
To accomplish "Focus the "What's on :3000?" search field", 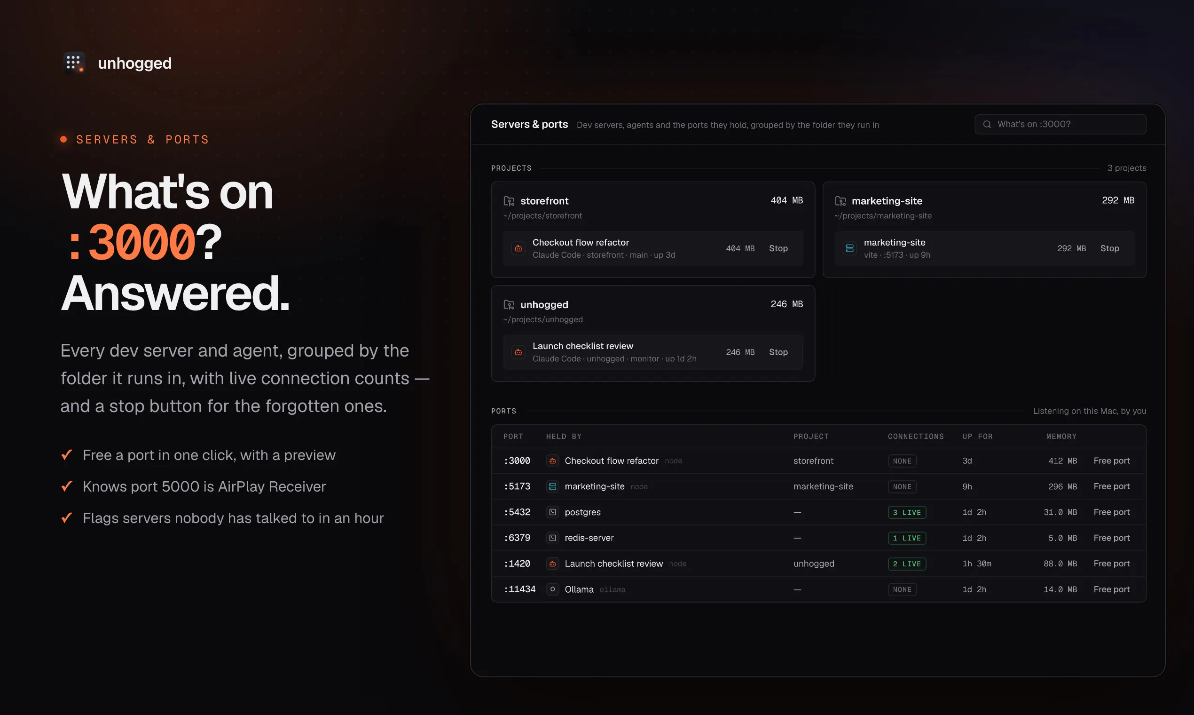I will pyautogui.click(x=1060, y=124).
